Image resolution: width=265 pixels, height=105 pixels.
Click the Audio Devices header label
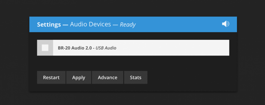90,24
